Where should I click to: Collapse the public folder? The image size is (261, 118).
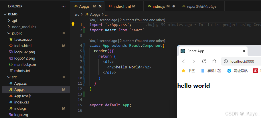pyautogui.click(x=9, y=33)
